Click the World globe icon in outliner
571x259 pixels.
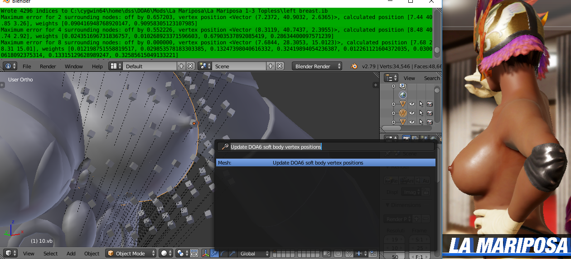click(402, 95)
